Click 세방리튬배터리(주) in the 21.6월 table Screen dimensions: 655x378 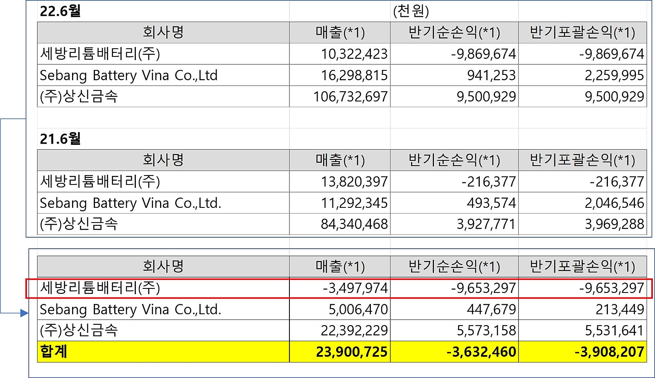[x=163, y=182]
